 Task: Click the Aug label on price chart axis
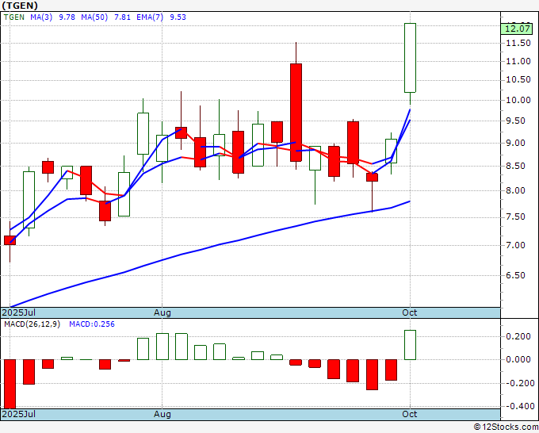click(x=162, y=312)
